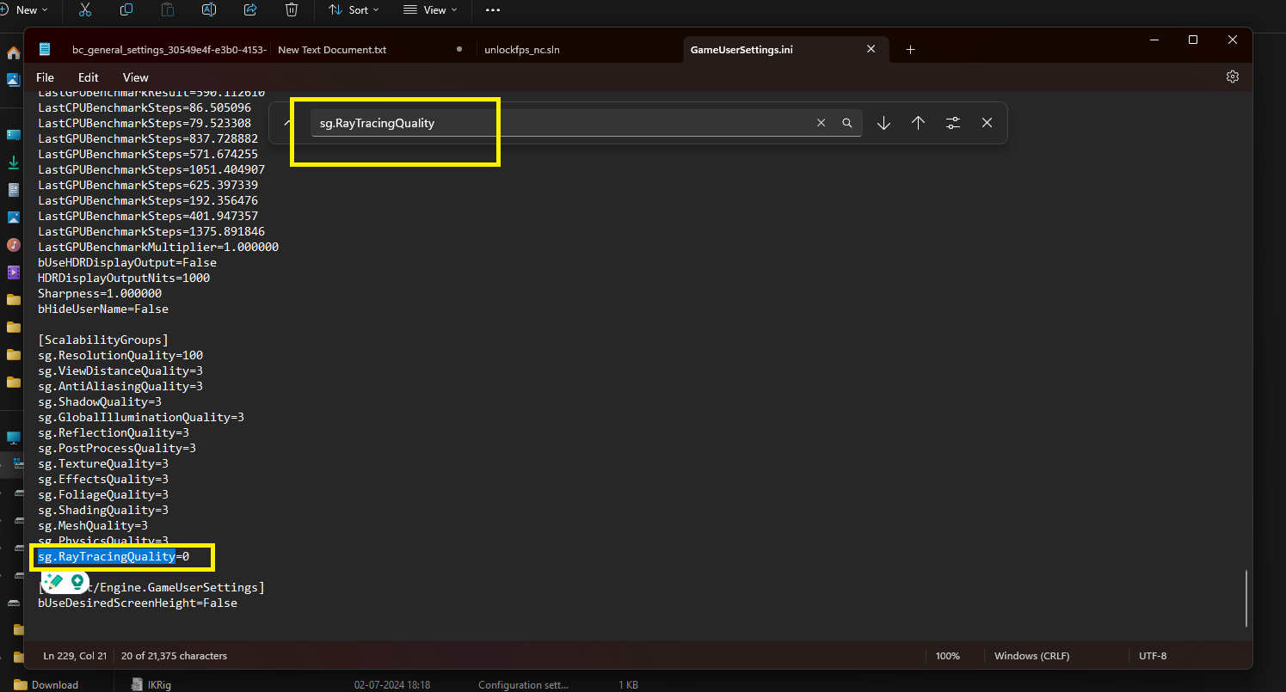Click the Paste icon in File Explorer toolbar
Screen dimensions: 1286x692
pos(168,9)
